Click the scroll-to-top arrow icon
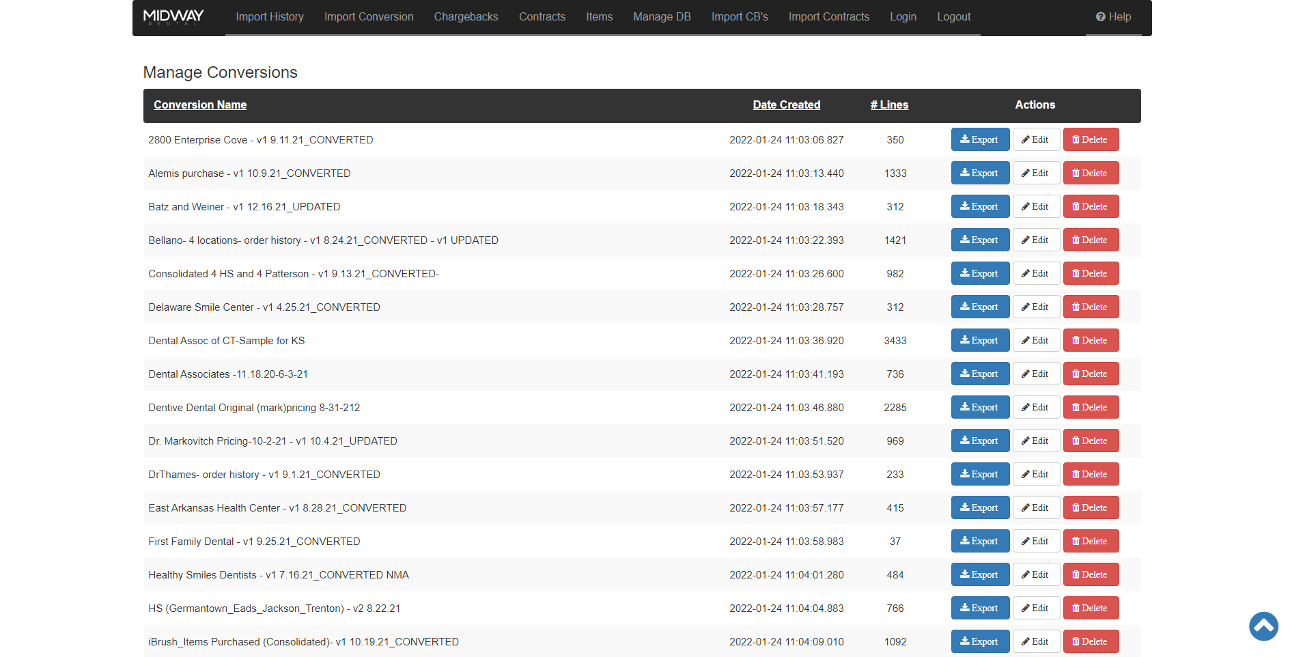 (1263, 626)
